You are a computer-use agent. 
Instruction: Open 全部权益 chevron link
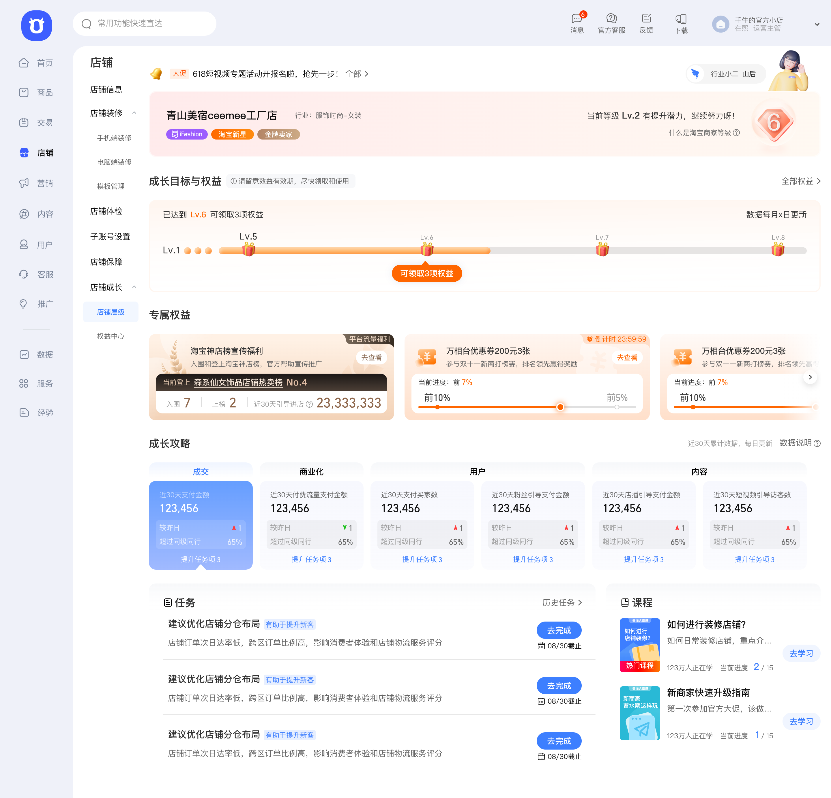pos(801,181)
